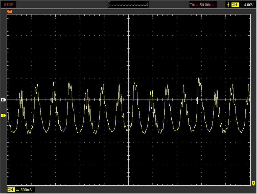Click the CH1 channel label at bottom
Image resolution: width=257 pixels, height=194 pixels.
click(x=11, y=190)
